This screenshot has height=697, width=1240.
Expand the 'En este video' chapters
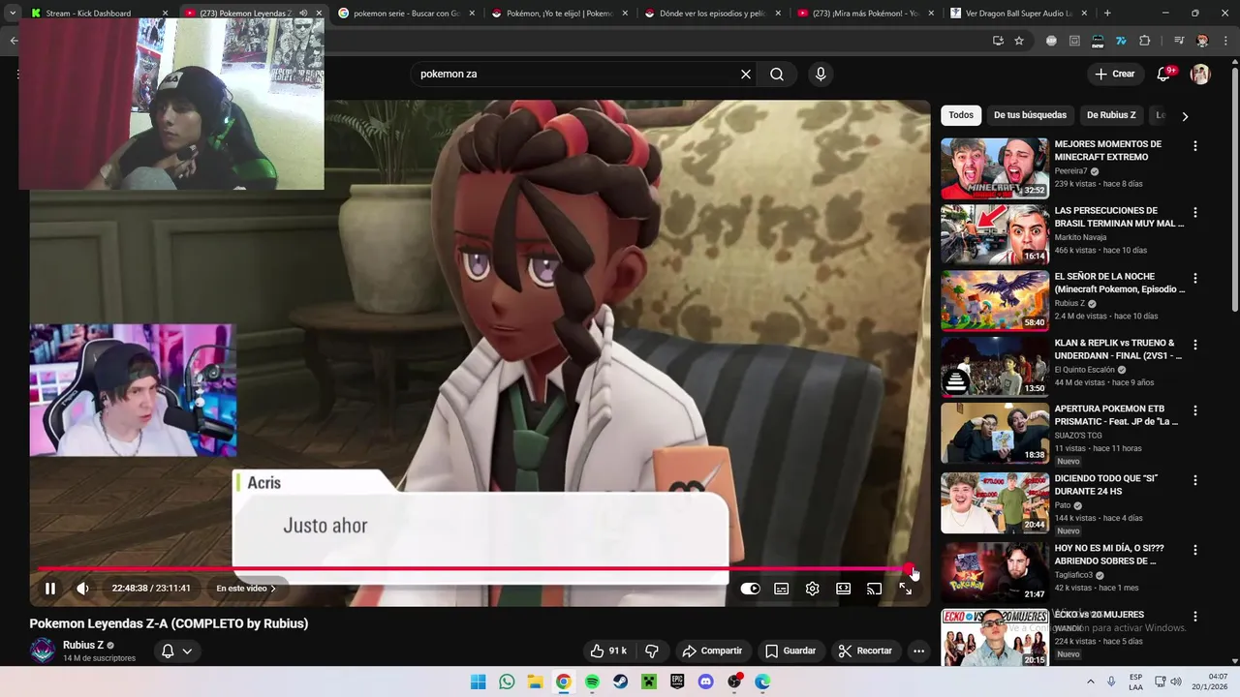coord(246,589)
